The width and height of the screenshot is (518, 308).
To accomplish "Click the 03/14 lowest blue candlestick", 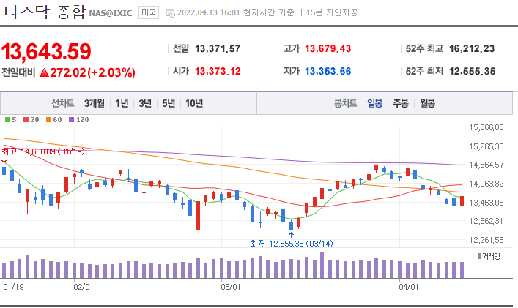I will 291,226.
